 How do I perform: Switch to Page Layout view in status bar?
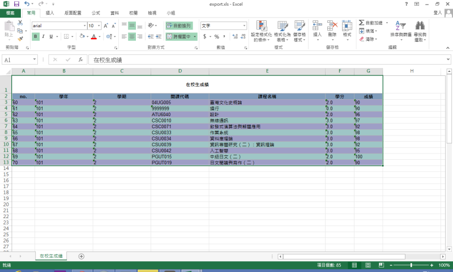coord(368,265)
